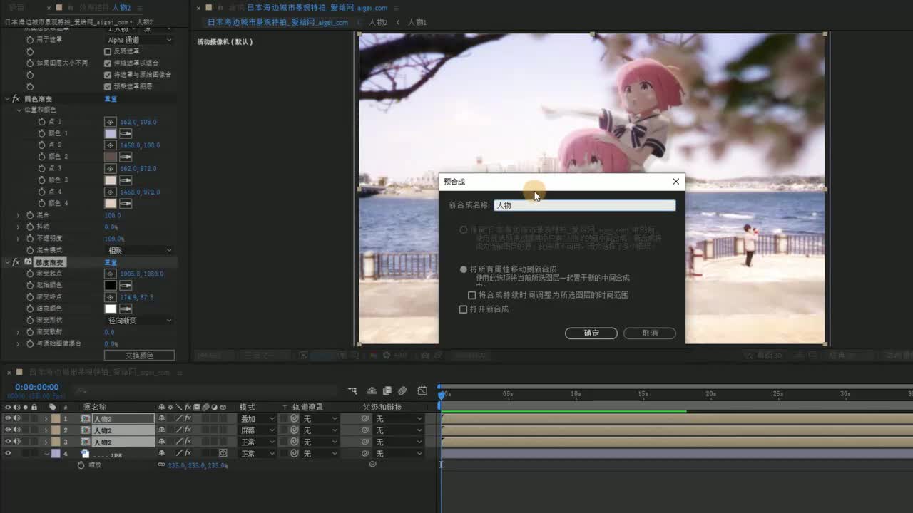Viewport: 913px width, 513px height.
Task: Click the 渐变起点 crosshair point picker
Action: pos(111,274)
